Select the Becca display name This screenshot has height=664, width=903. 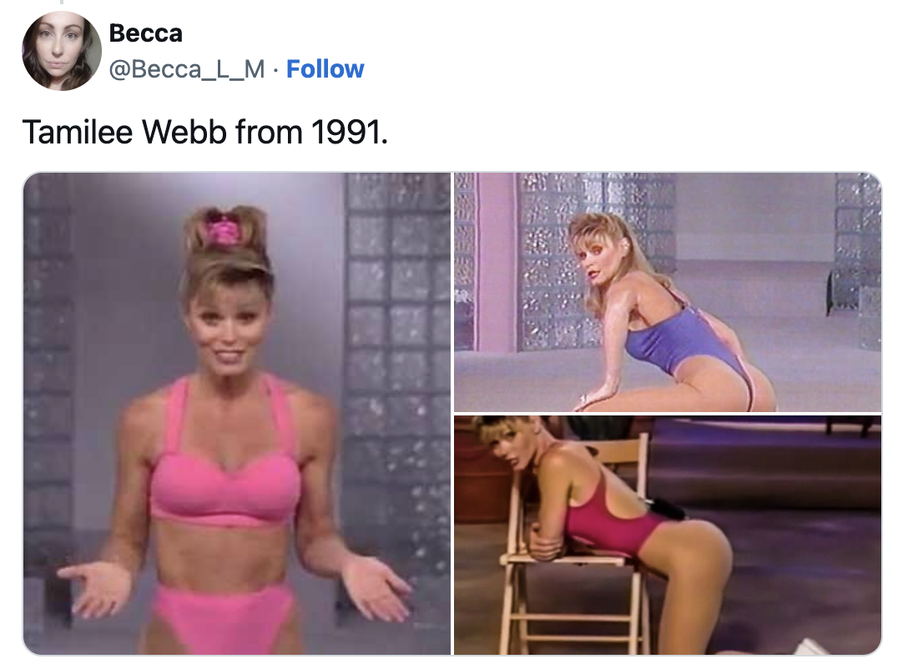pyautogui.click(x=146, y=33)
